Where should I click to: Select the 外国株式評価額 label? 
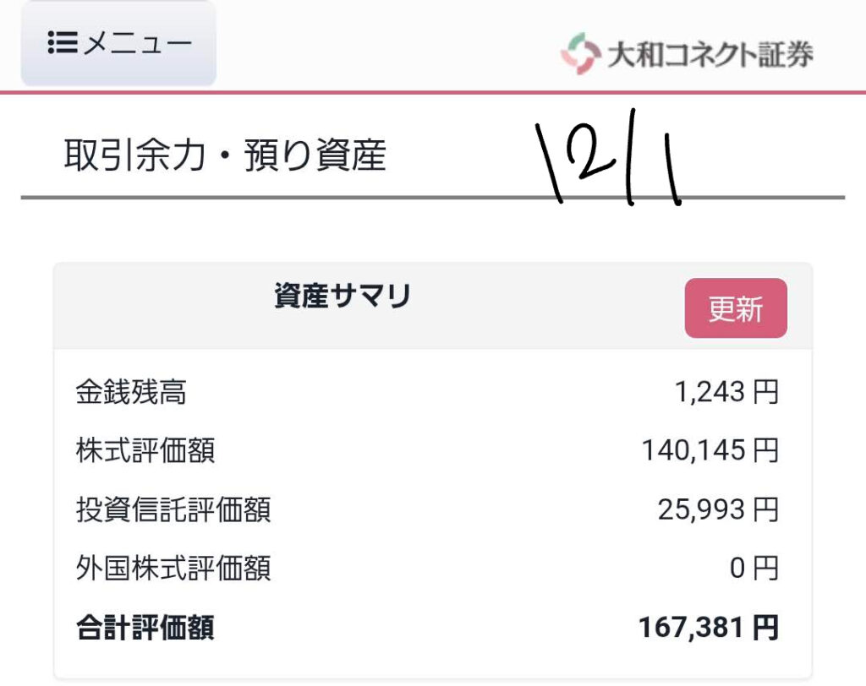(173, 569)
